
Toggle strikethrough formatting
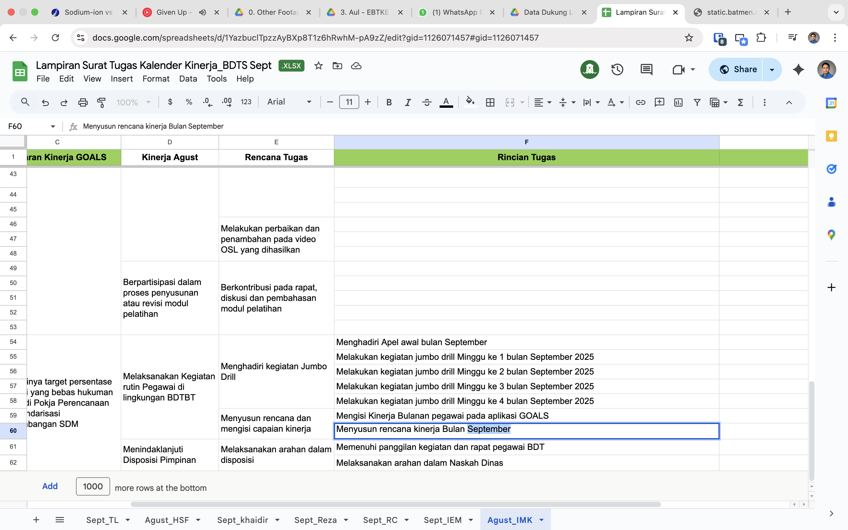pyautogui.click(x=426, y=102)
